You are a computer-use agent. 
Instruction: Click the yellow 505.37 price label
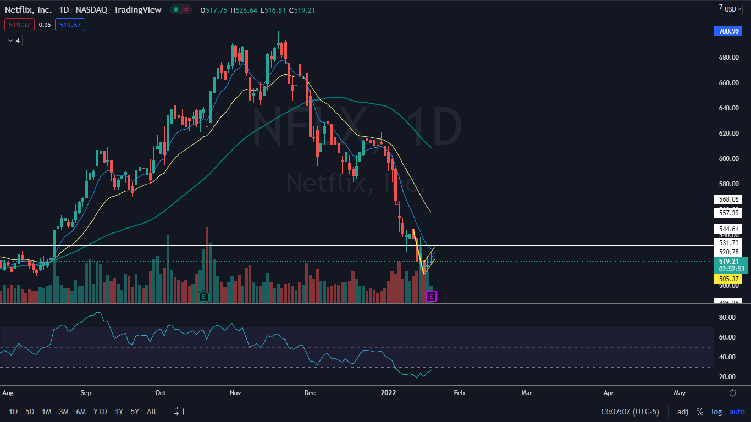(728, 279)
